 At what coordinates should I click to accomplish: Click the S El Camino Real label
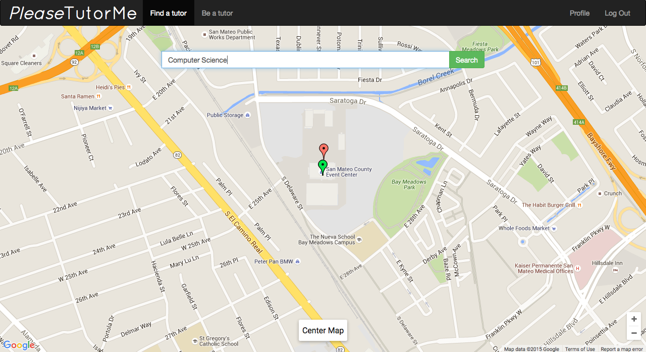(244, 233)
